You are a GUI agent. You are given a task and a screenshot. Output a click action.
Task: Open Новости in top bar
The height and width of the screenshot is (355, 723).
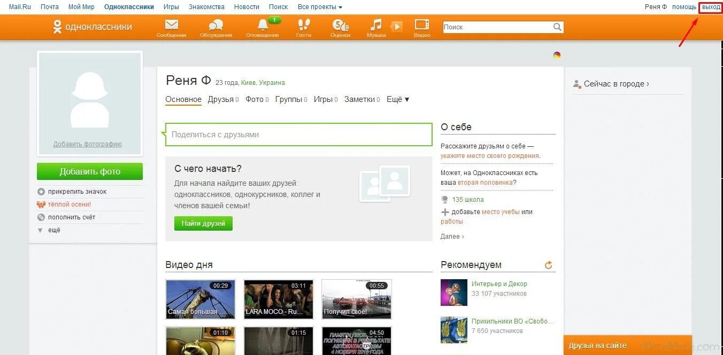(x=247, y=7)
